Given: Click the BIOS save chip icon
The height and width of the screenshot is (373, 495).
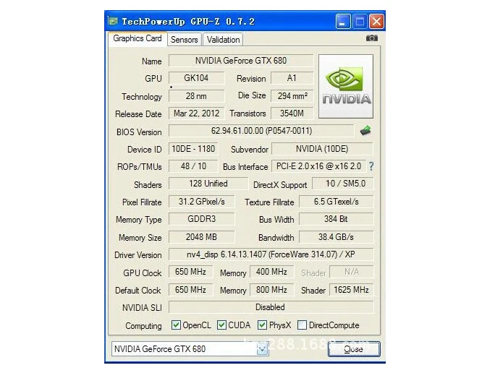Looking at the screenshot, I should click(365, 130).
